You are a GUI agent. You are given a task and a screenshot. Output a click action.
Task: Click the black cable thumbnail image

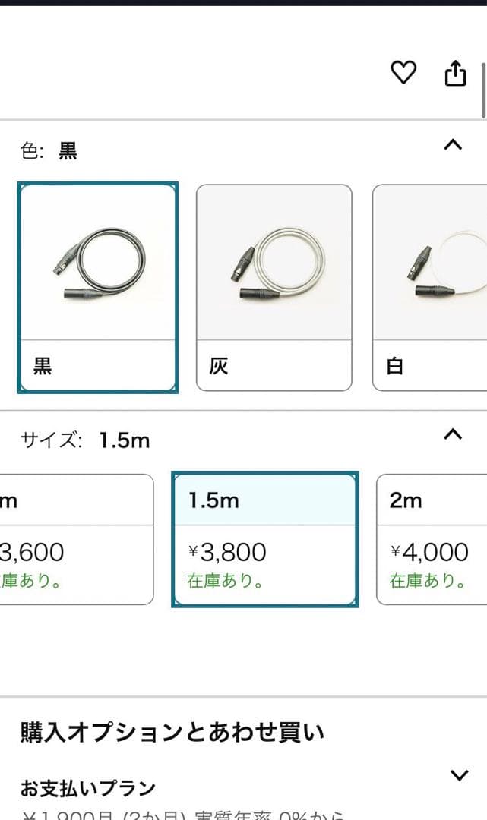98,262
